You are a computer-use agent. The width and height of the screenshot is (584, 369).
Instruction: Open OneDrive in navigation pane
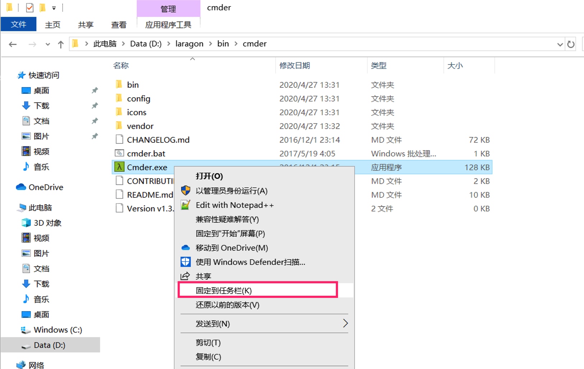click(46, 187)
